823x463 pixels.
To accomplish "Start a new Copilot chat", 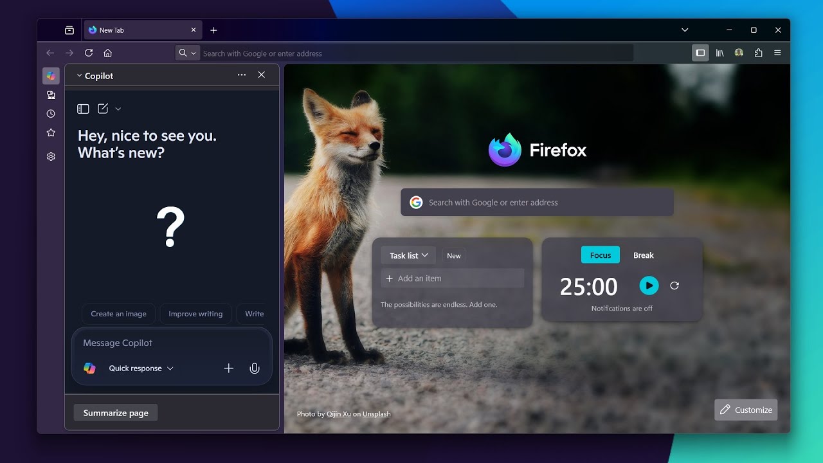I will click(103, 109).
